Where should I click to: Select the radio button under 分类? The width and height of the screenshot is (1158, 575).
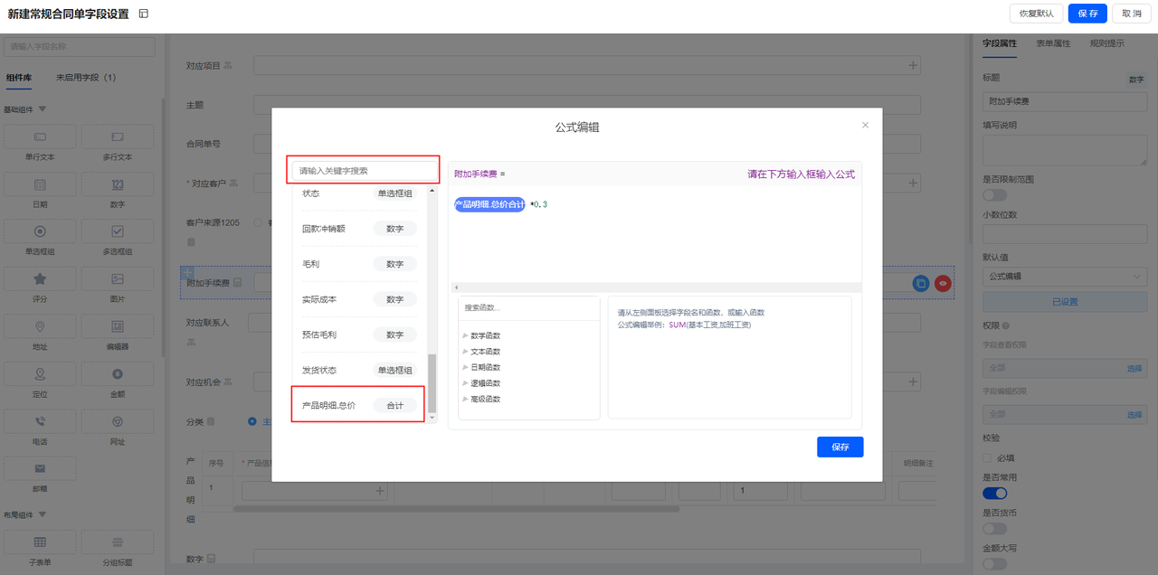(252, 420)
